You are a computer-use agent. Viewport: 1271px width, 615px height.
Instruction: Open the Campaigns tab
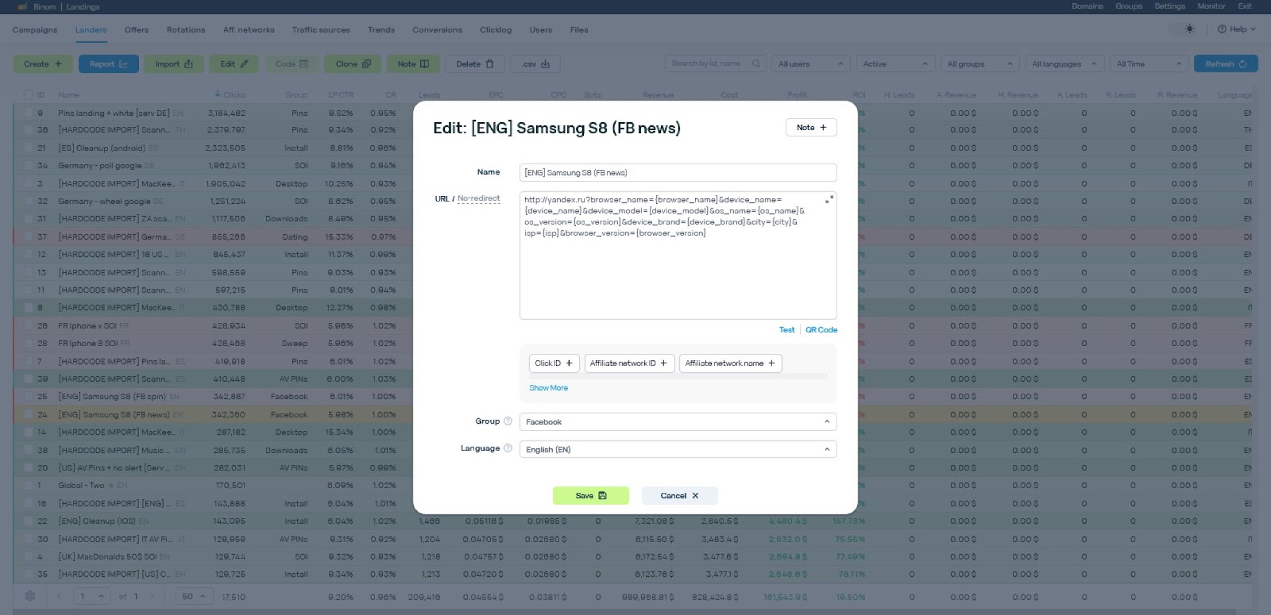click(x=35, y=30)
